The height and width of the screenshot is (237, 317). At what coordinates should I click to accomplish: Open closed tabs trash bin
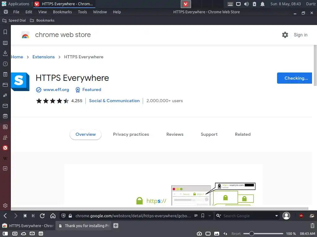[x=312, y=226]
